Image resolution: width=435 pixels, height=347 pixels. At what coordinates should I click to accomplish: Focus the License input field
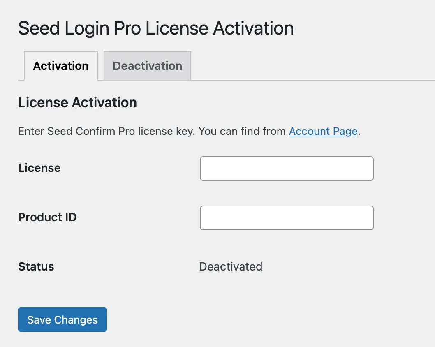pyautogui.click(x=287, y=169)
